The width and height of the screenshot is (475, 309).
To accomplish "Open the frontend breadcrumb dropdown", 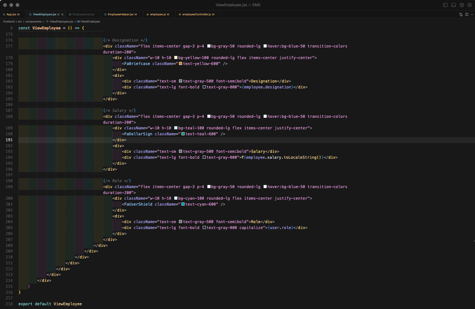I will point(9,22).
